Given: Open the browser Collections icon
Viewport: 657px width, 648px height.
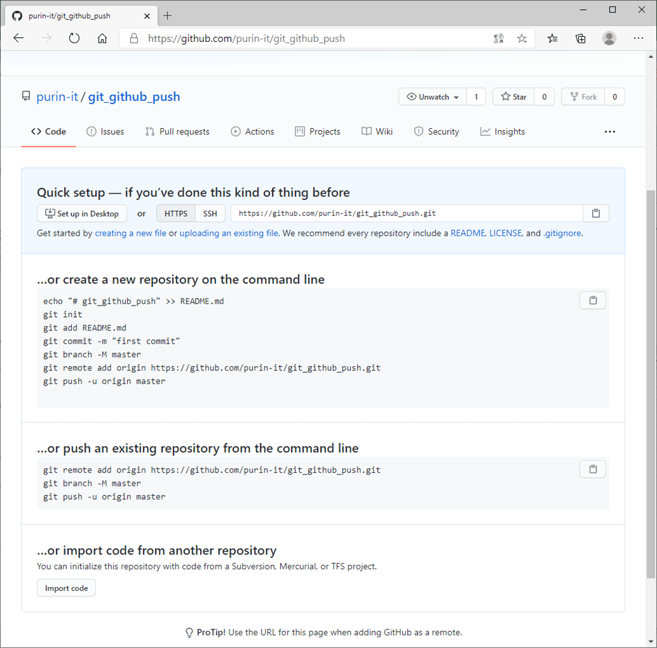Looking at the screenshot, I should click(x=580, y=38).
